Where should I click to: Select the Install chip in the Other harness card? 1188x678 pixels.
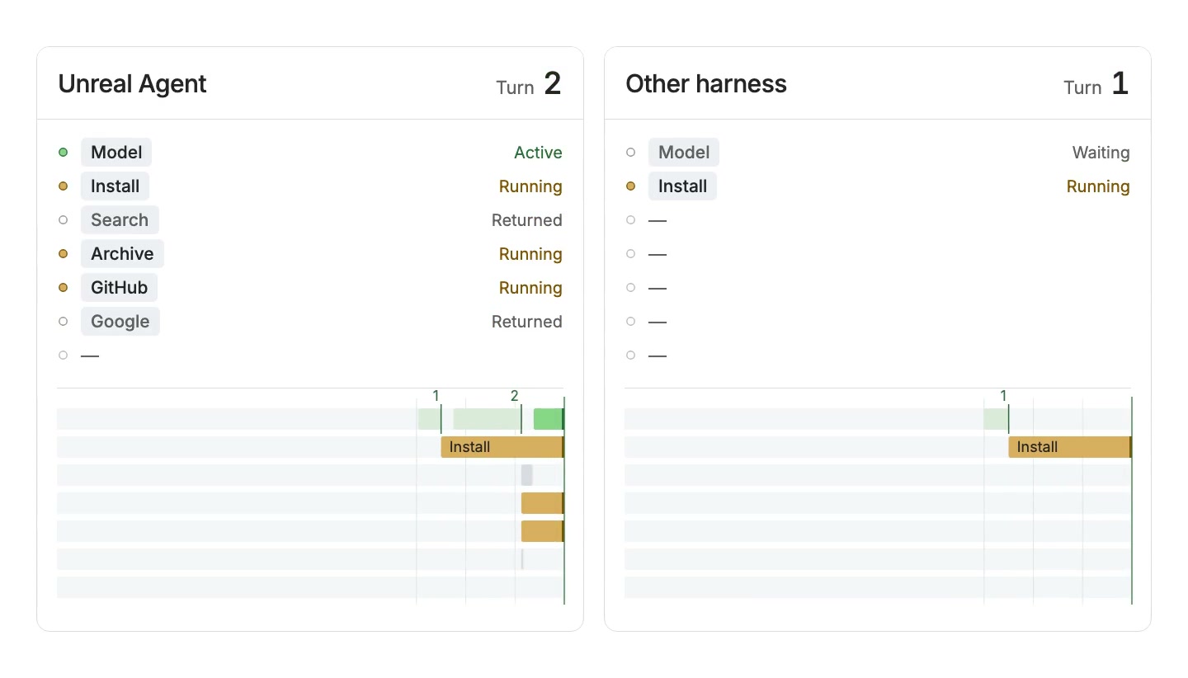click(x=682, y=186)
